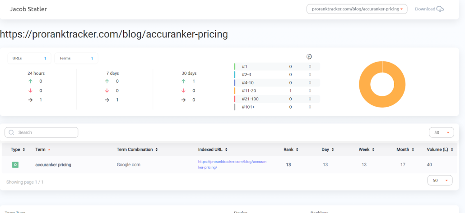Sort table by Day column
This screenshot has height=213, width=465.
(328, 150)
